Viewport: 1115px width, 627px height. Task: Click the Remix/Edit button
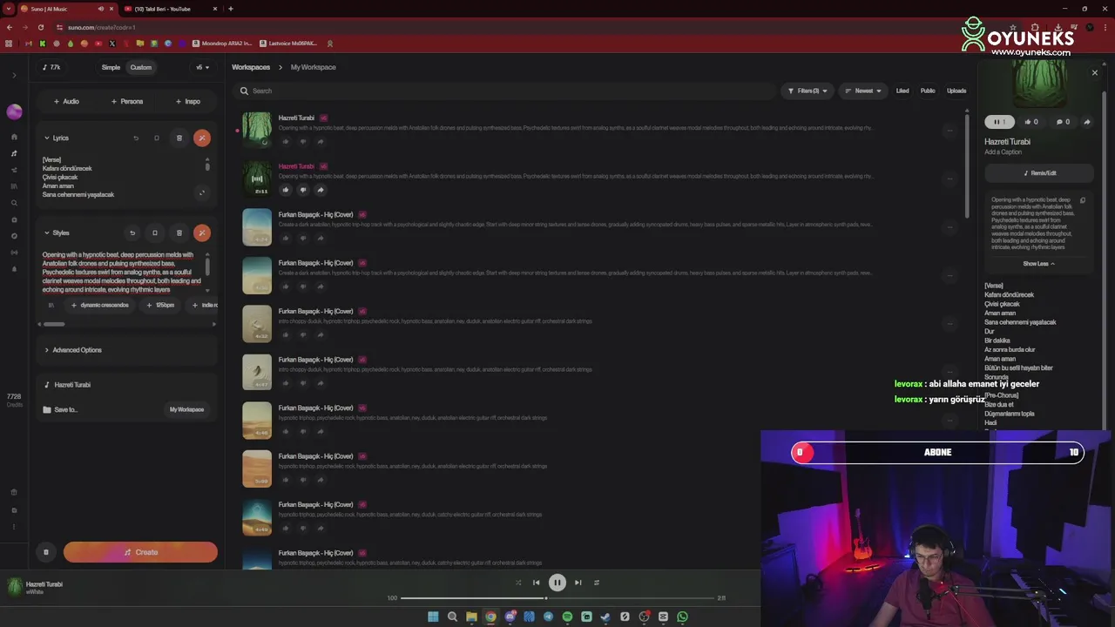pyautogui.click(x=1039, y=173)
